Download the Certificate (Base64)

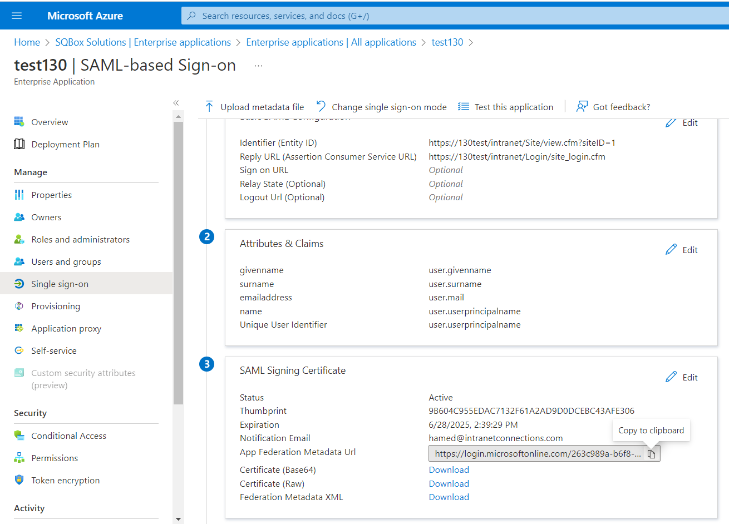pos(449,469)
